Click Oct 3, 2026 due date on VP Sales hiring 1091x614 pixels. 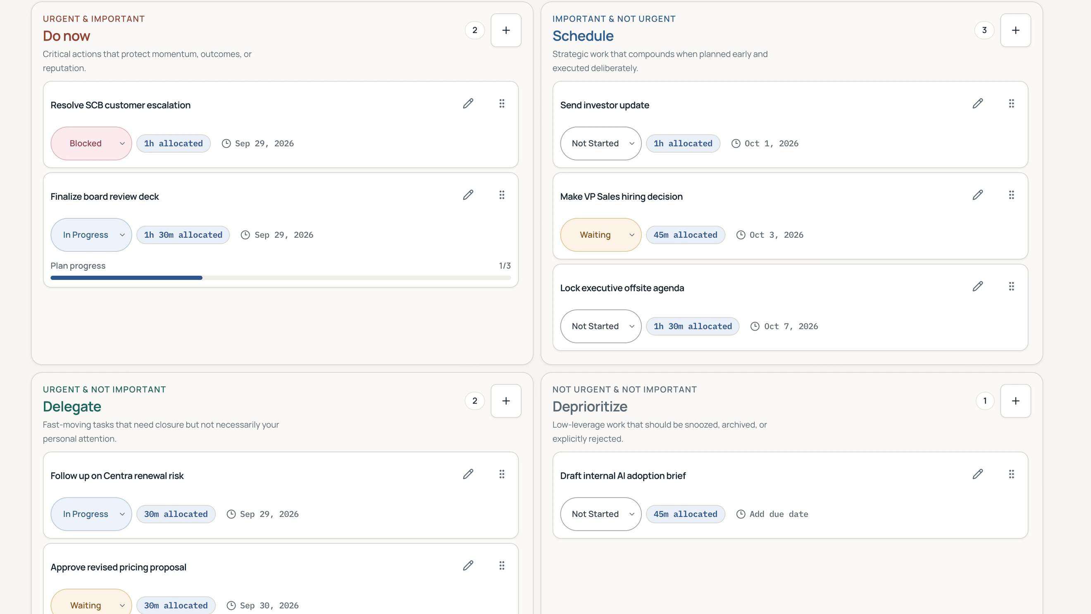click(769, 235)
